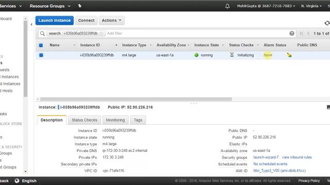Click the Public DNS column header
Image resolution: width=330 pixels, height=185 pixels.
pyautogui.click(x=307, y=45)
